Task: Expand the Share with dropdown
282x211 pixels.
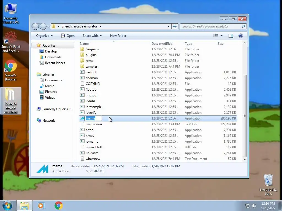Action: coord(92,36)
